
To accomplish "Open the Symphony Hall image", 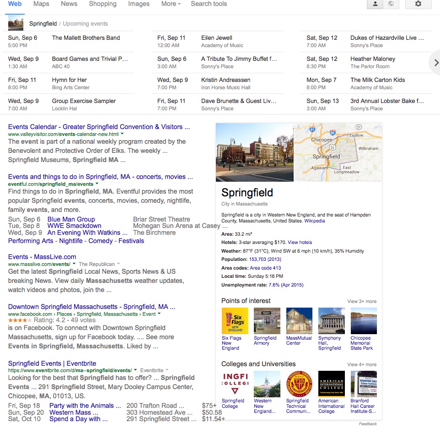I will (x=332, y=321).
